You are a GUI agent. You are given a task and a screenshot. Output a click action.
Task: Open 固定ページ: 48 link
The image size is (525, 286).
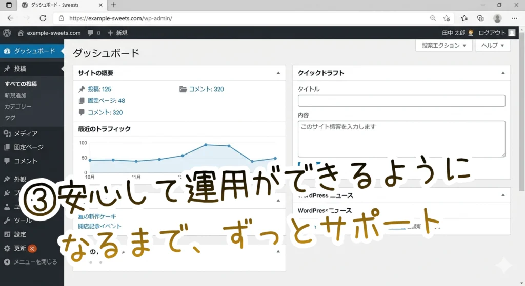[x=107, y=101]
